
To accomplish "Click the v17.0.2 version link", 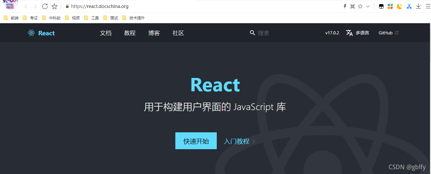I will click(x=332, y=33).
